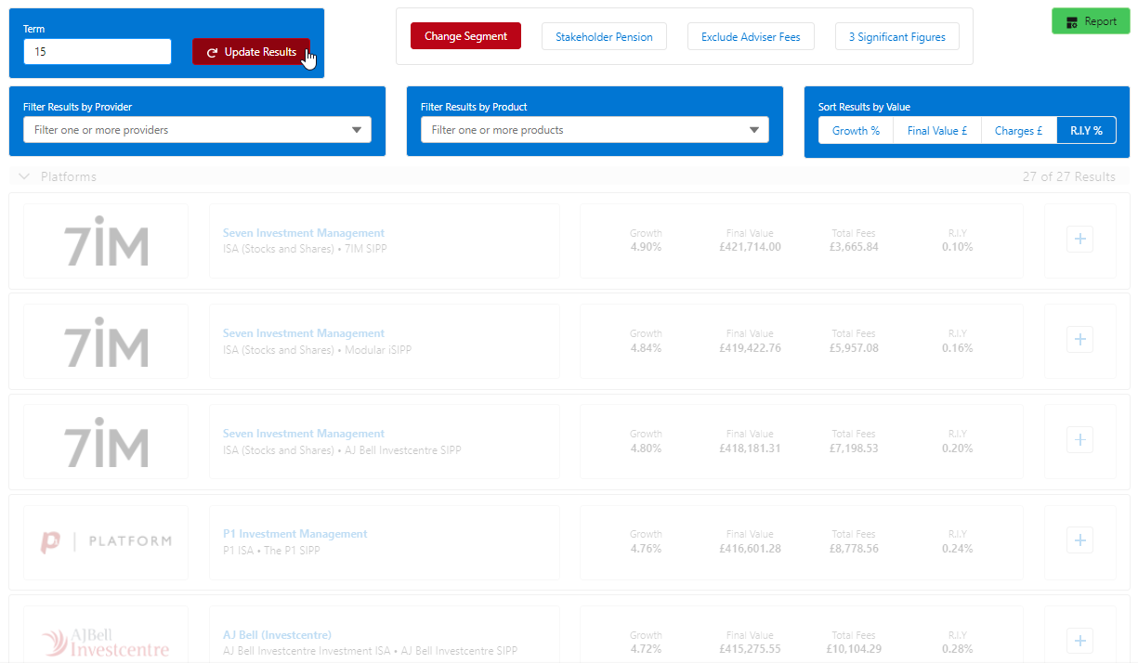
Task: Expand the P1 Investment Management plus icon
Action: click(x=1079, y=540)
